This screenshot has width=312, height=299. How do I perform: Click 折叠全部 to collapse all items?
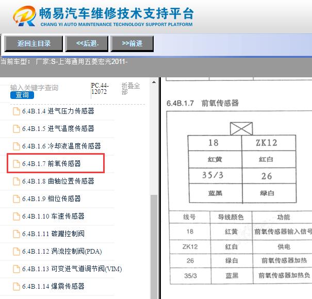(130, 89)
